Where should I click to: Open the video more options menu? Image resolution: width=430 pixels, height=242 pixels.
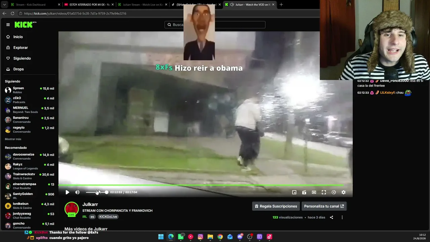point(342,217)
